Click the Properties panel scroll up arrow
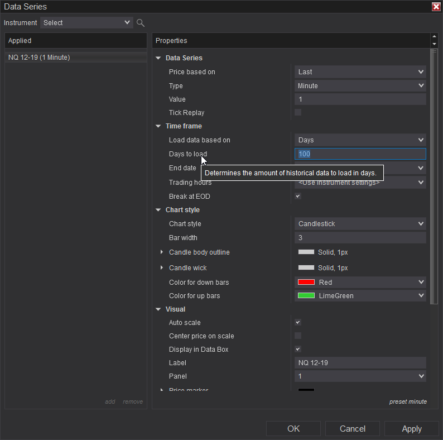Screen dimensions: 443x440 pos(435,37)
